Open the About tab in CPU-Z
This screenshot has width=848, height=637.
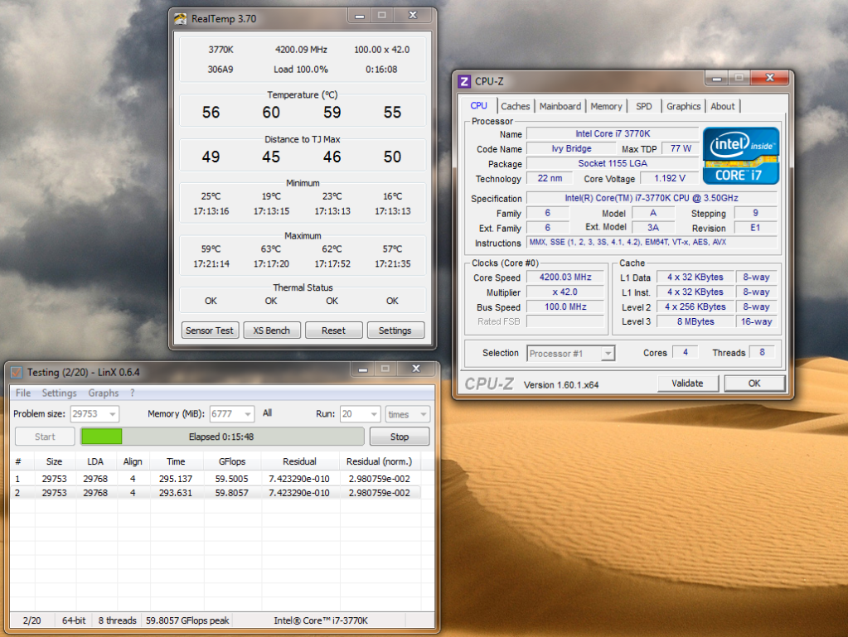pos(723,106)
